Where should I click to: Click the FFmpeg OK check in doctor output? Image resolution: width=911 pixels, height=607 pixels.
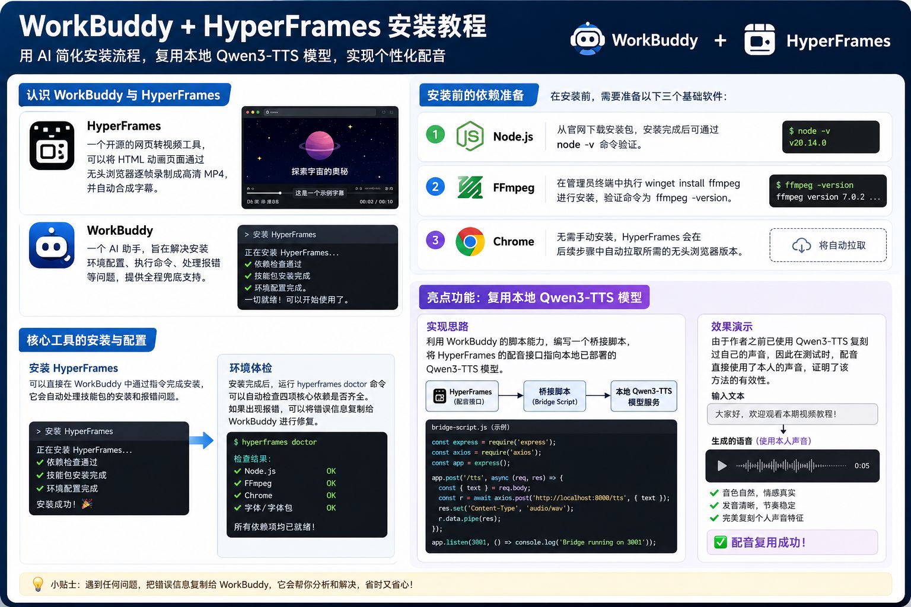(x=237, y=483)
